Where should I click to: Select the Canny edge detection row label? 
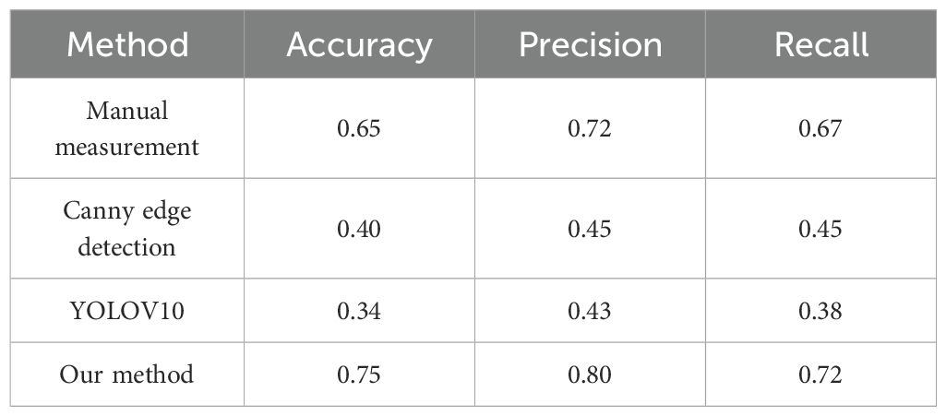pyautogui.click(x=127, y=228)
